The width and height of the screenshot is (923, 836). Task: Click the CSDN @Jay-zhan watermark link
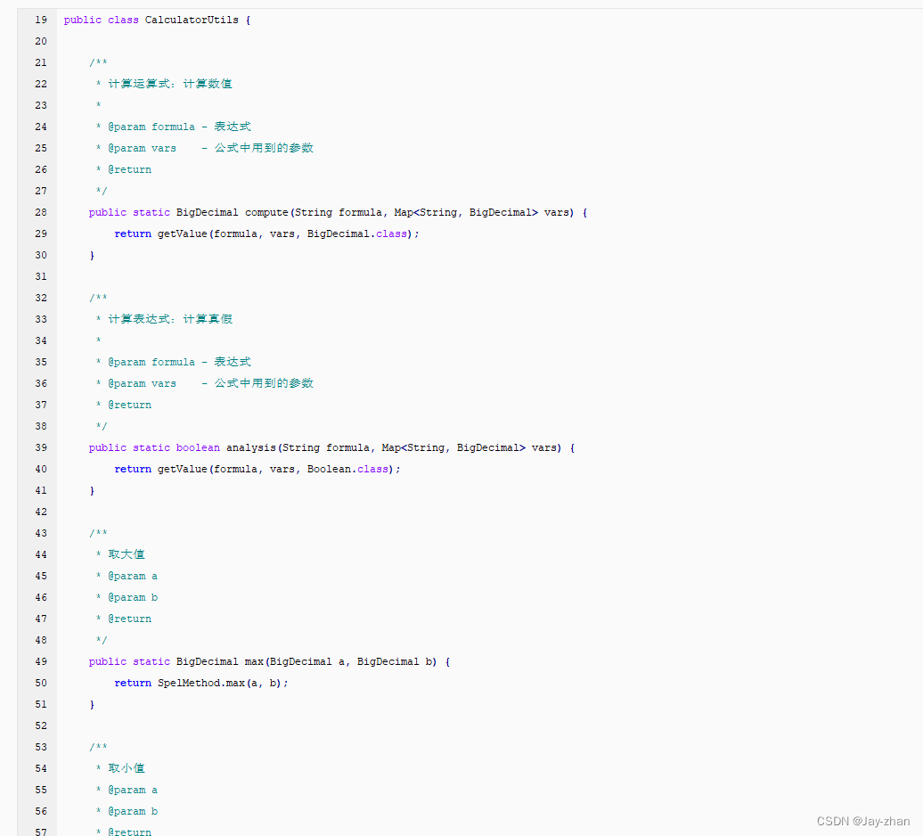862,821
